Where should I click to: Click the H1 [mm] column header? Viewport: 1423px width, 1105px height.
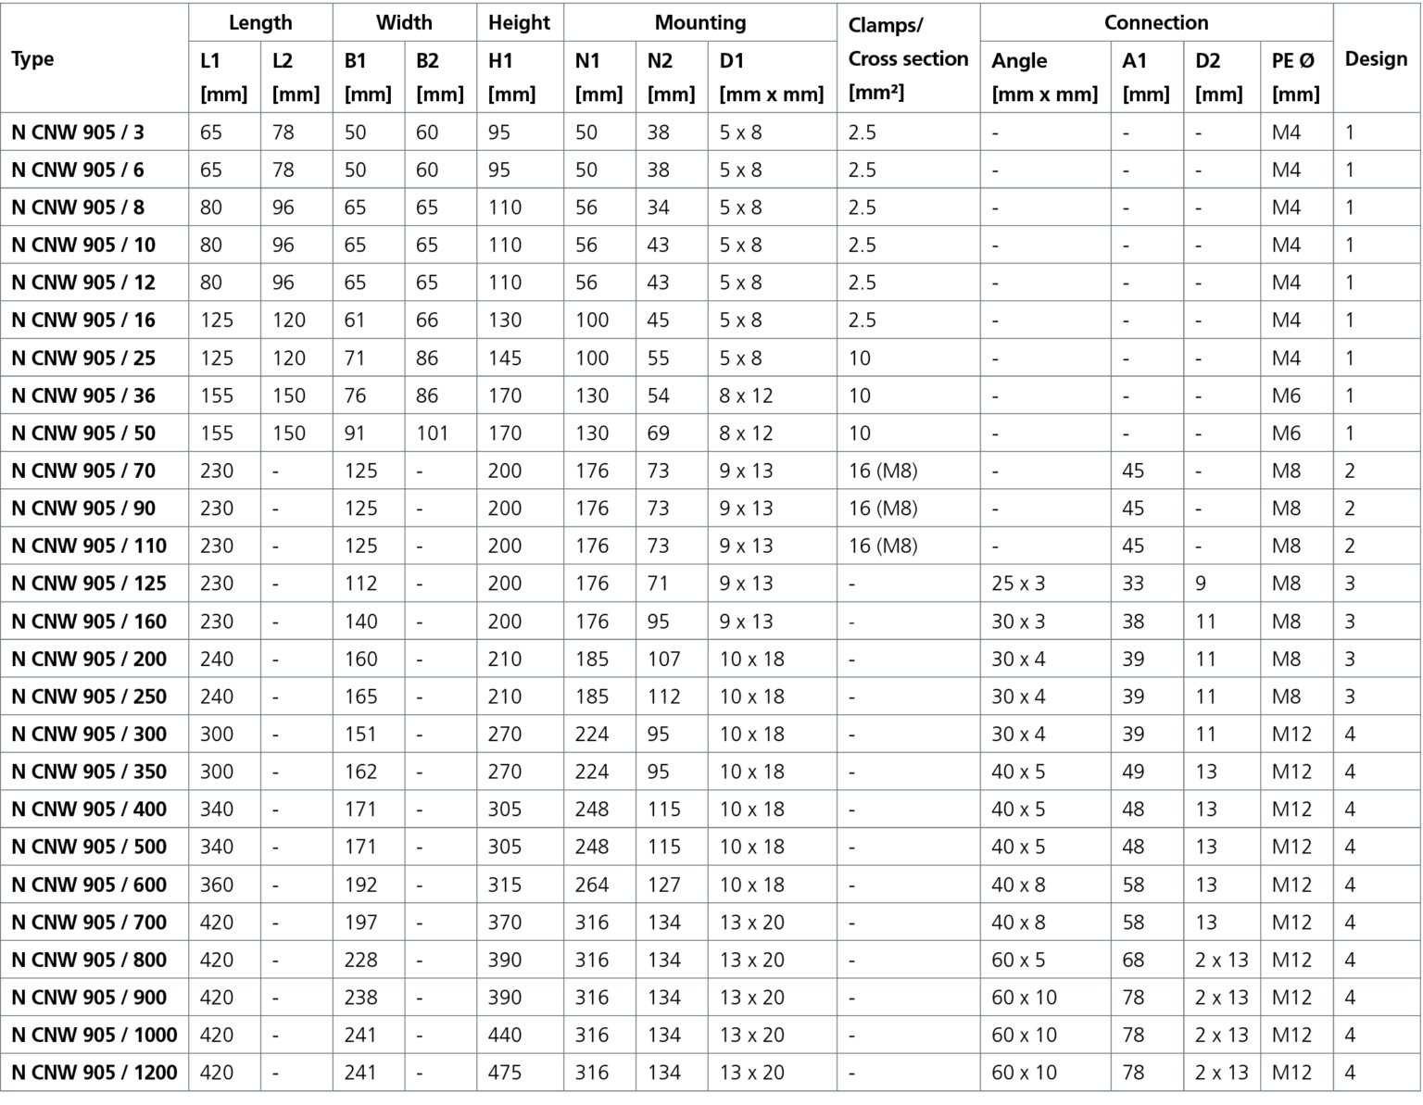[512, 77]
